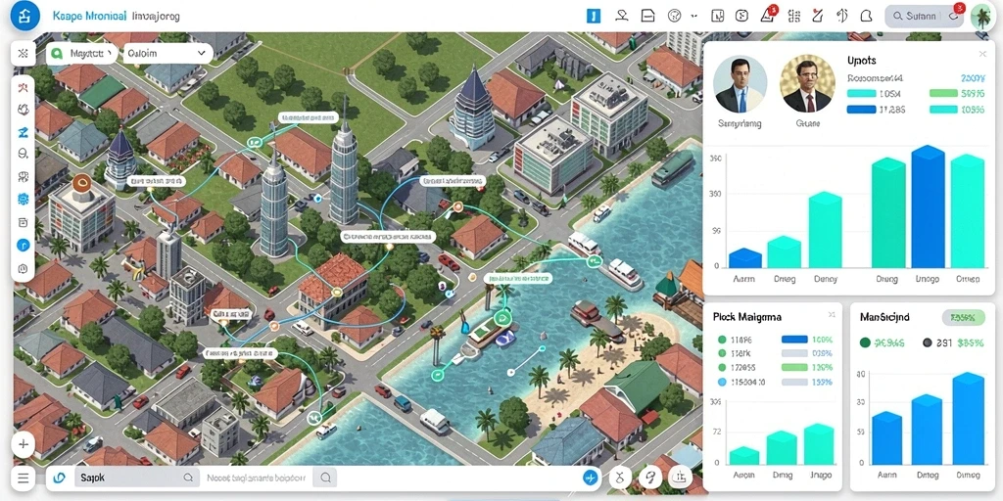Select the flower-shaped icon in left sidebar
The image size is (1003, 501).
click(x=24, y=110)
